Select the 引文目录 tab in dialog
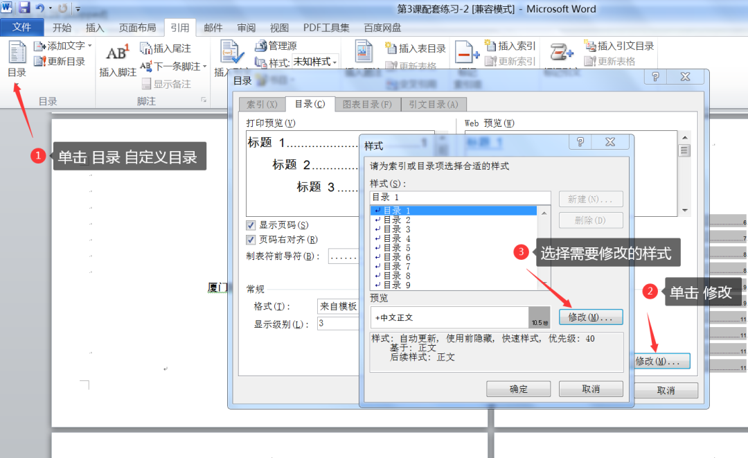748x458 pixels. 433,105
